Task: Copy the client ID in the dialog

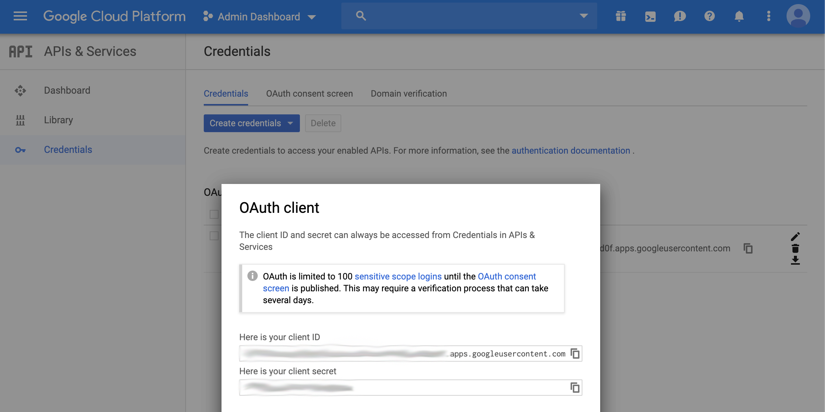Action: tap(575, 354)
